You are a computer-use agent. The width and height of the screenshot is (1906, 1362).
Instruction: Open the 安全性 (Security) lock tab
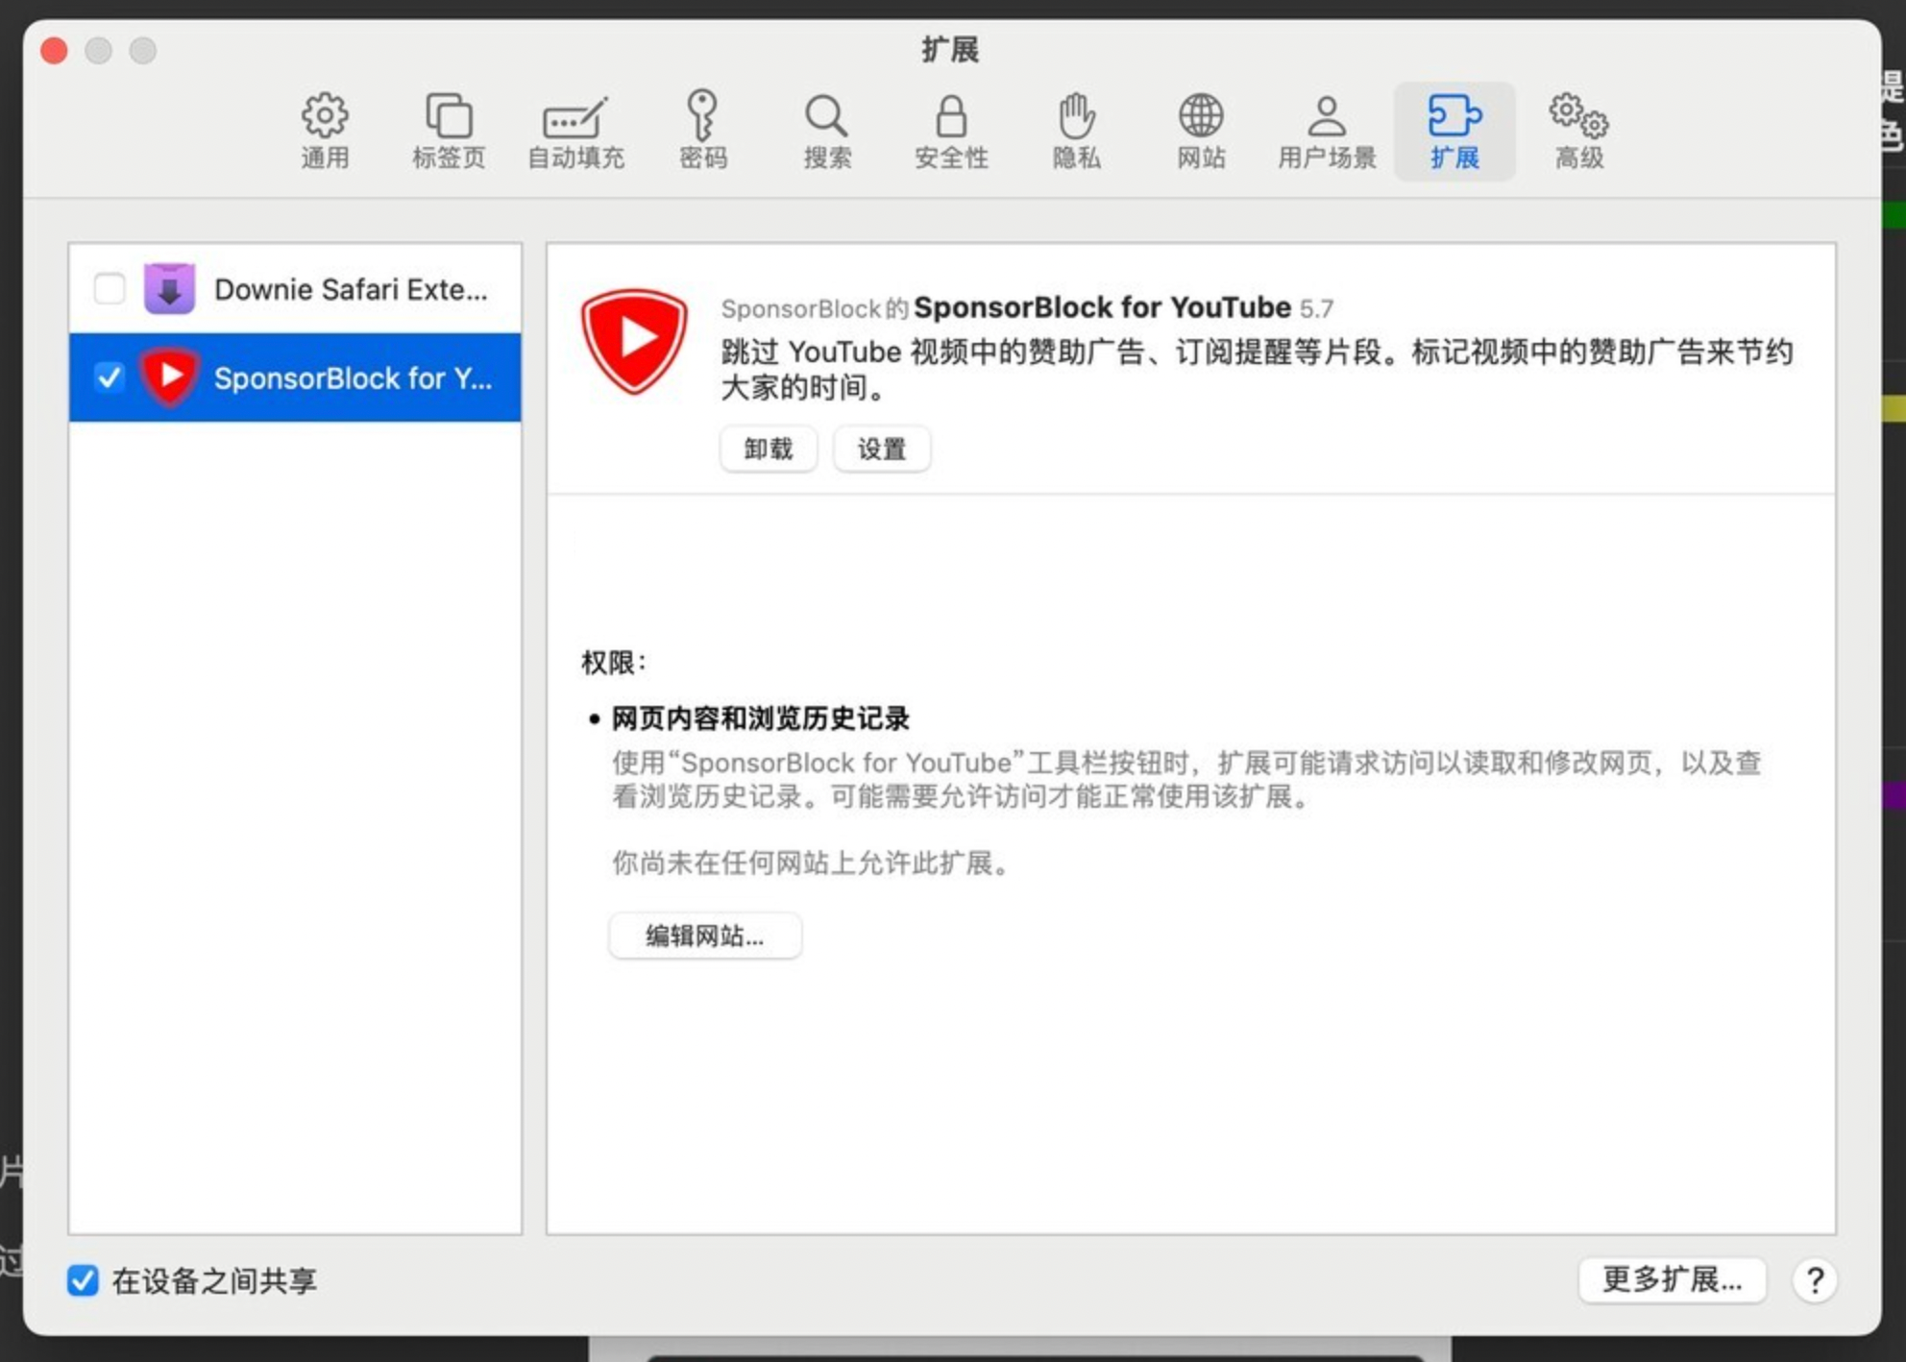(951, 132)
